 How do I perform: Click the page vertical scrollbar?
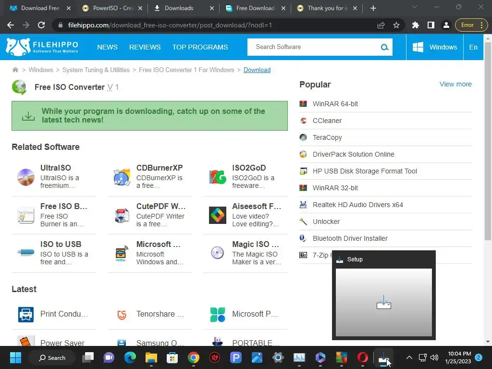(488, 141)
